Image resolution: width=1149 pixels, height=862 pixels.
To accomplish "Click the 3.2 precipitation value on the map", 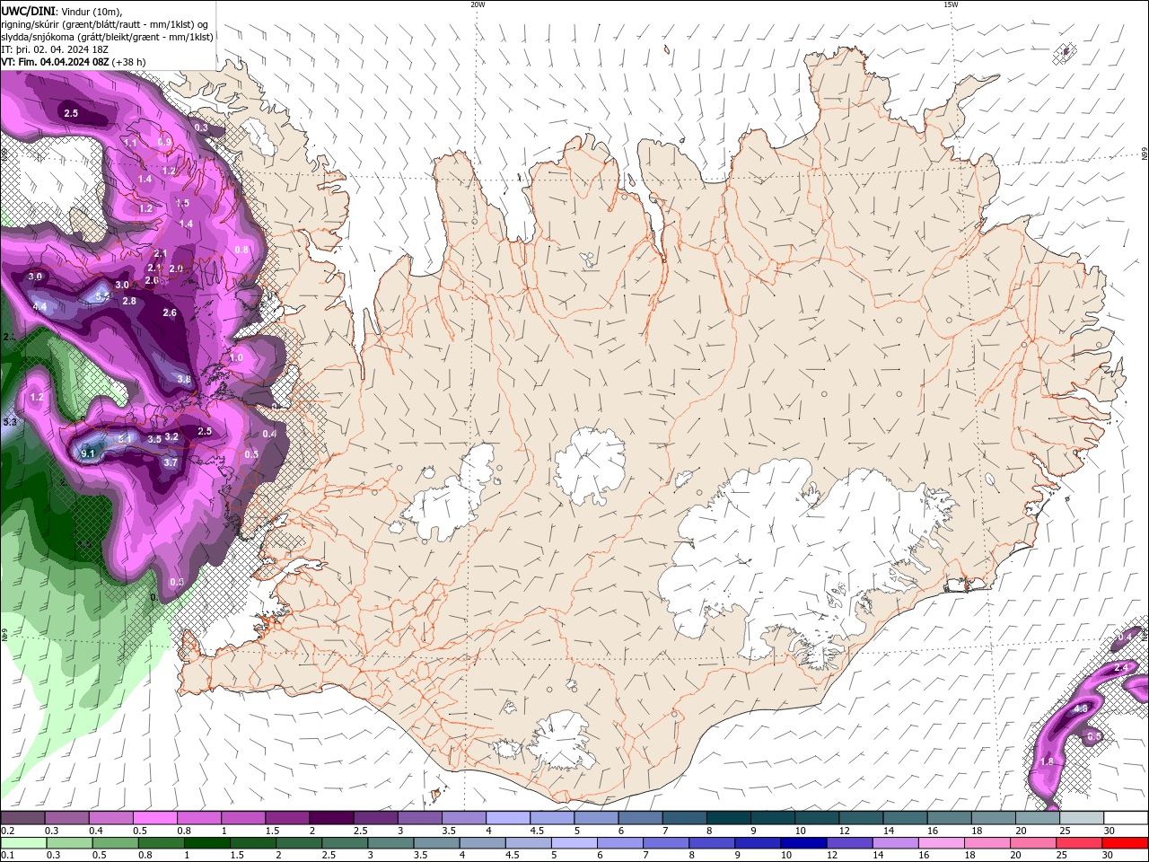I will 171,436.
